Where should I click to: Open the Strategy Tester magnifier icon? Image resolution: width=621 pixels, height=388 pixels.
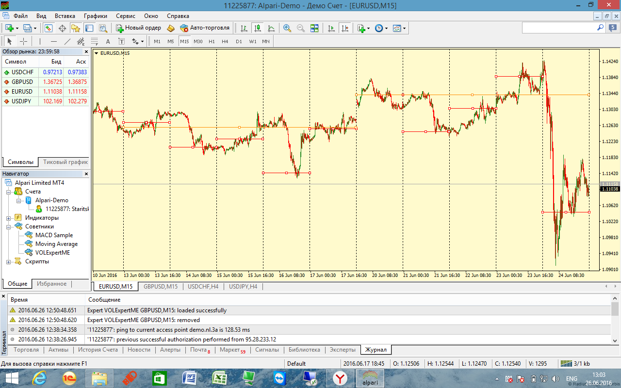point(103,28)
